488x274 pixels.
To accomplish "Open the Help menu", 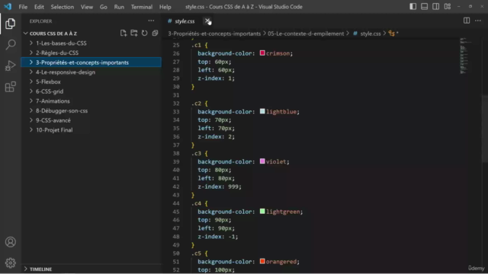I will (x=165, y=7).
